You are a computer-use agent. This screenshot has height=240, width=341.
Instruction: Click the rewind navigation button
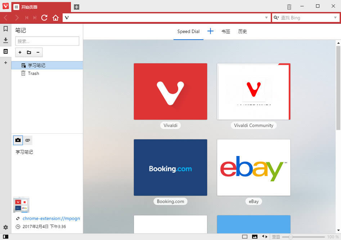coord(27,18)
